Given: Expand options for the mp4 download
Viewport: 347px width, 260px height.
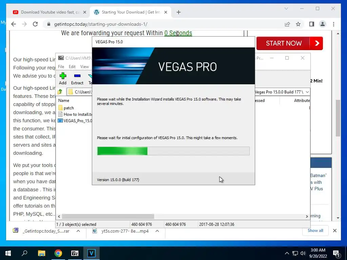Looking at the screenshot, I should (157, 231).
